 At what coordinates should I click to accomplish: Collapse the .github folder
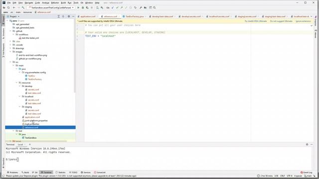pyautogui.click(x=10, y=31)
